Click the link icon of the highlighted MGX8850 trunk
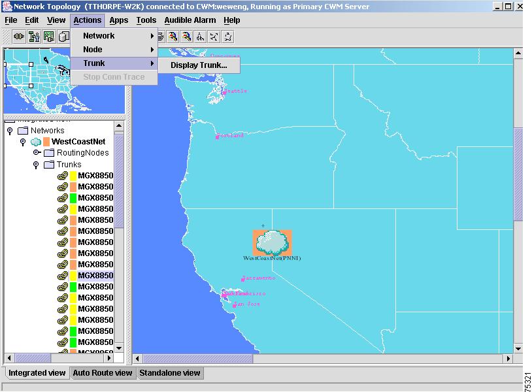 [x=63, y=276]
